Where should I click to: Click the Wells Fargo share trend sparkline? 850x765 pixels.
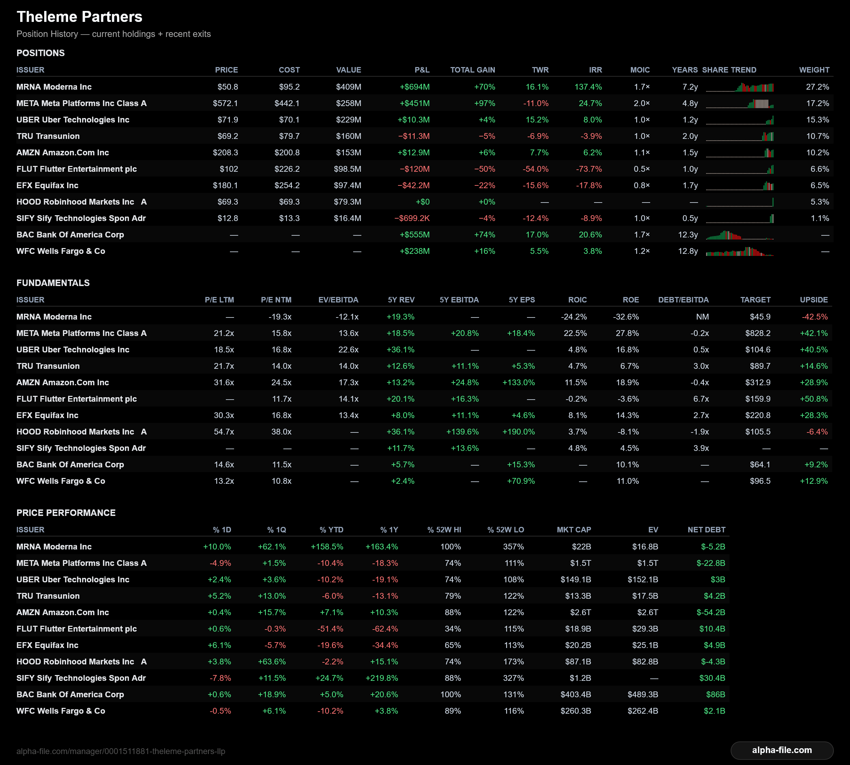(739, 251)
